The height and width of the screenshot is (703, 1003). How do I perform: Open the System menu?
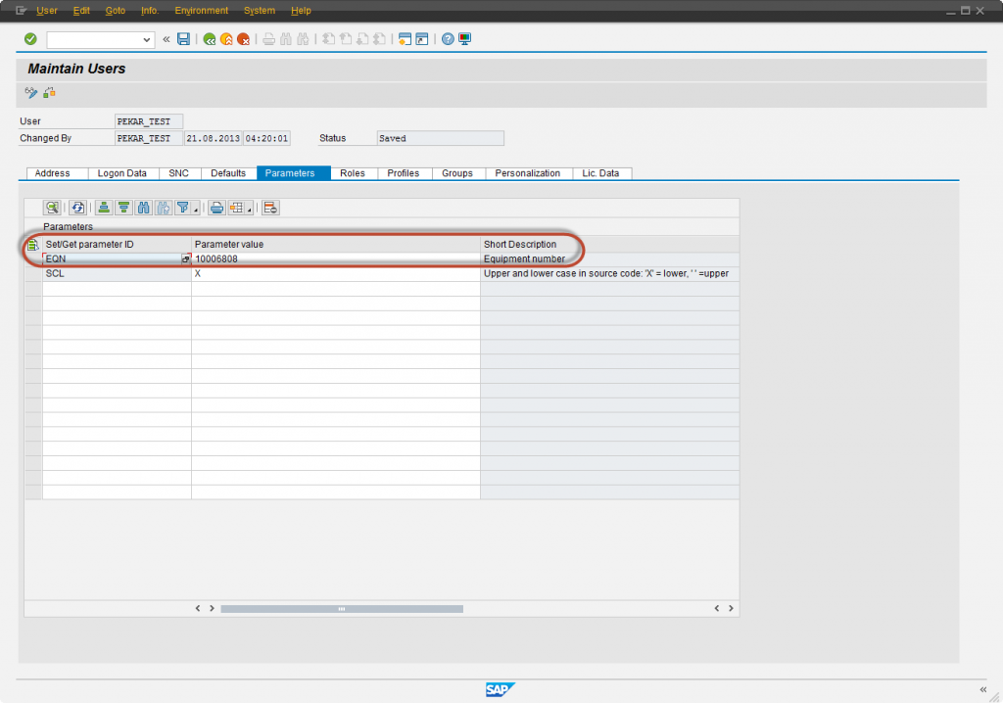(259, 10)
